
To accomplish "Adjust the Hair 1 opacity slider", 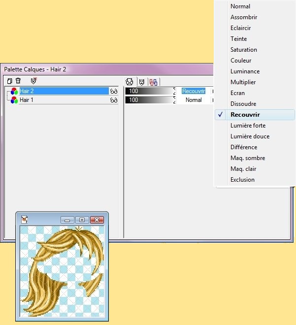I will click(150, 100).
